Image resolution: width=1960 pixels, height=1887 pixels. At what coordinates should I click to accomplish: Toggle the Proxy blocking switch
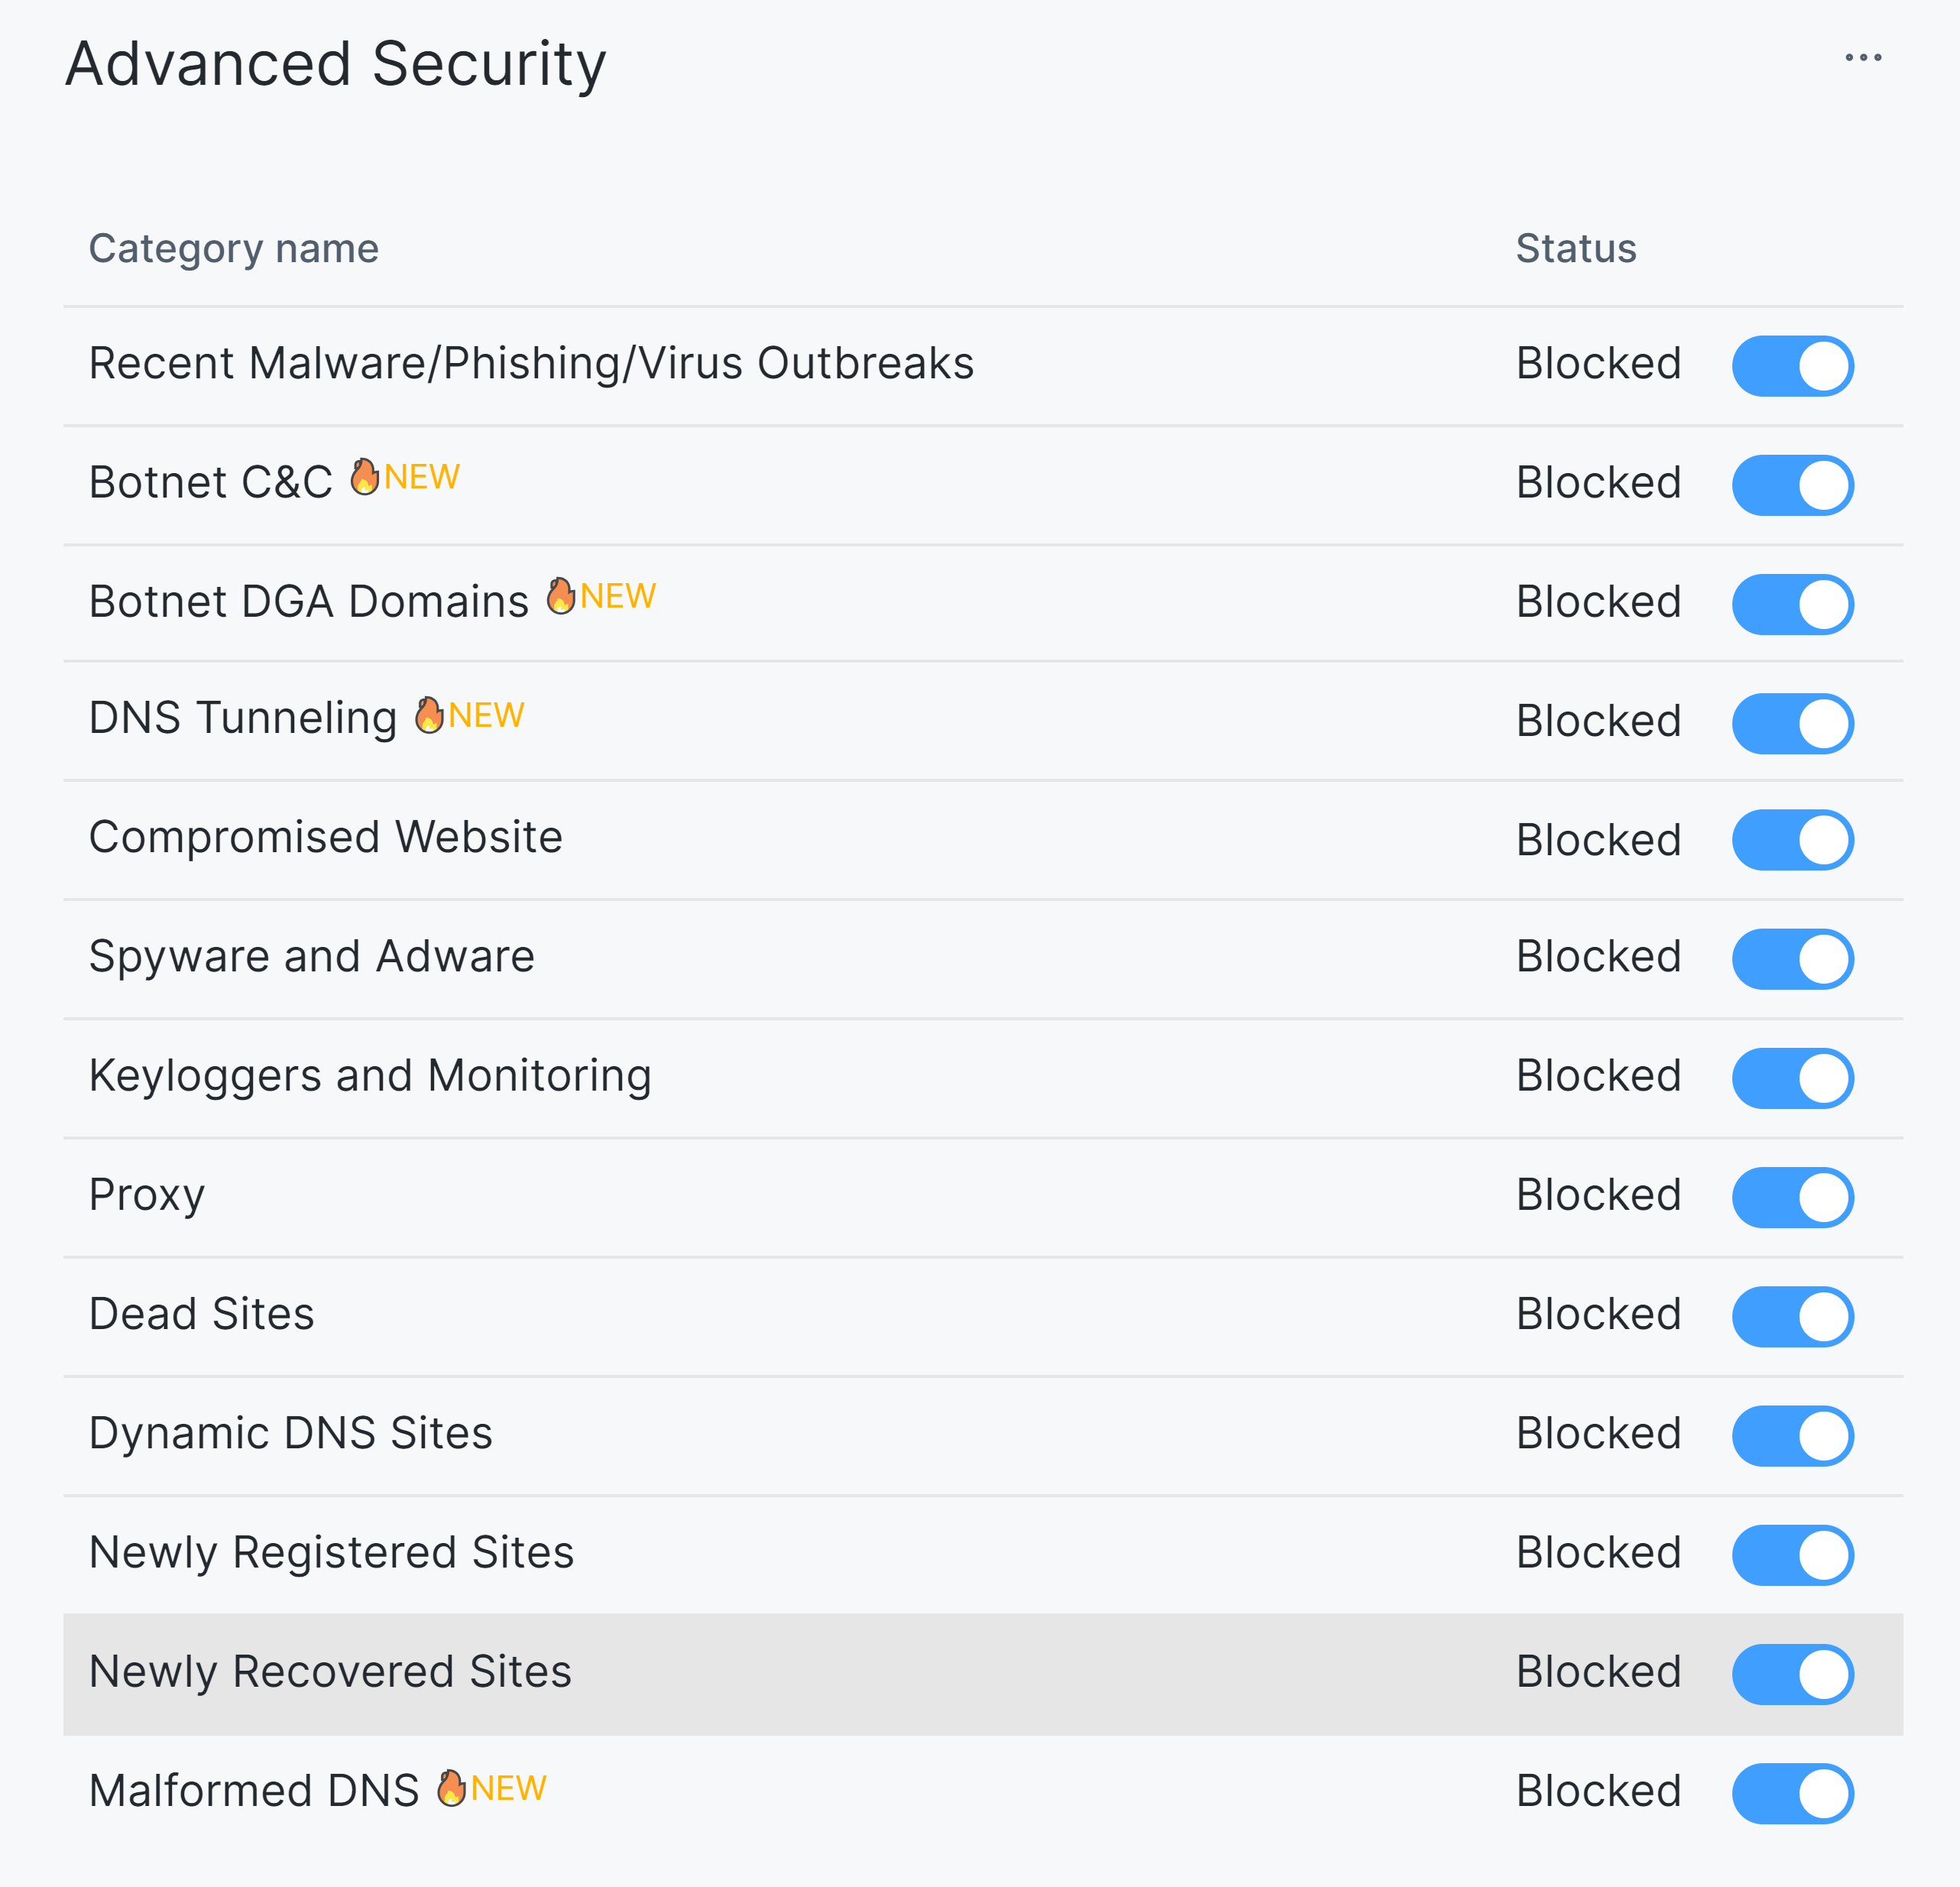point(1793,1196)
